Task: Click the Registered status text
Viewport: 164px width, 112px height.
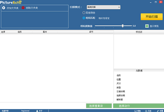Action: tap(25, 111)
